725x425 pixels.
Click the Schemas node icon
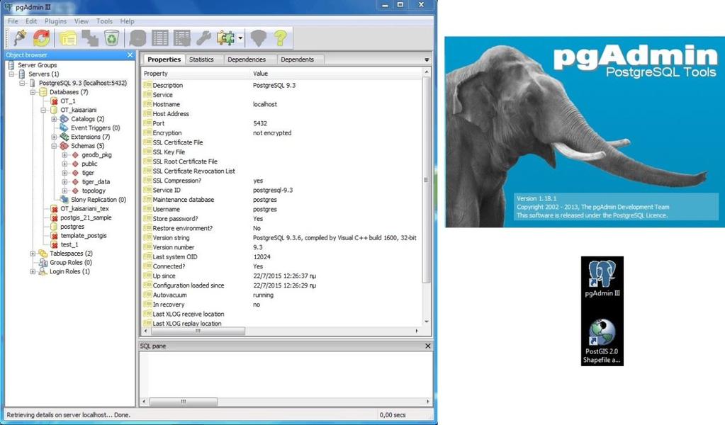coord(64,145)
